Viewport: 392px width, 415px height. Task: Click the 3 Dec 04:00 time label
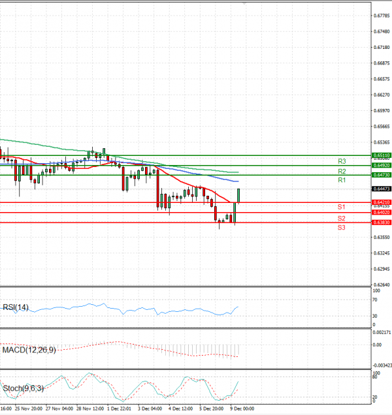pyautogui.click(x=150, y=408)
